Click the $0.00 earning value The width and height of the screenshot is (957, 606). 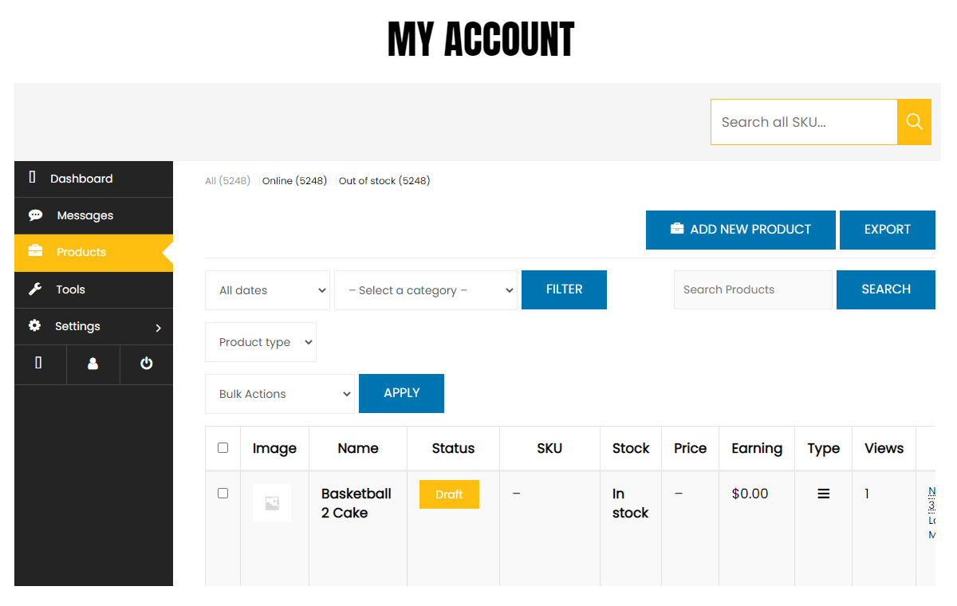[x=750, y=494]
